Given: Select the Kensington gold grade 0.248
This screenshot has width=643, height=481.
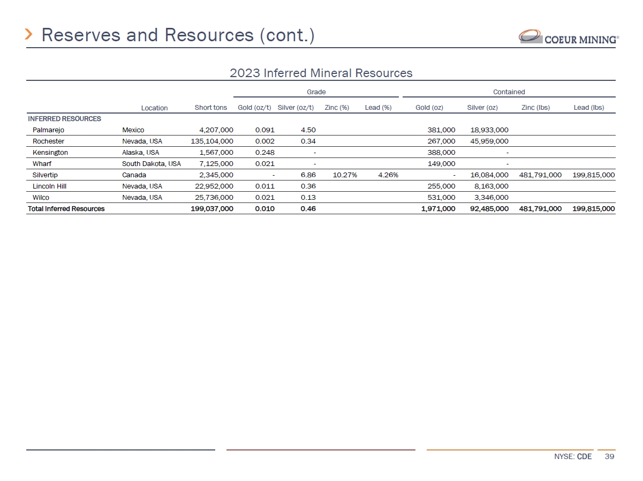Looking at the screenshot, I should click(264, 152).
